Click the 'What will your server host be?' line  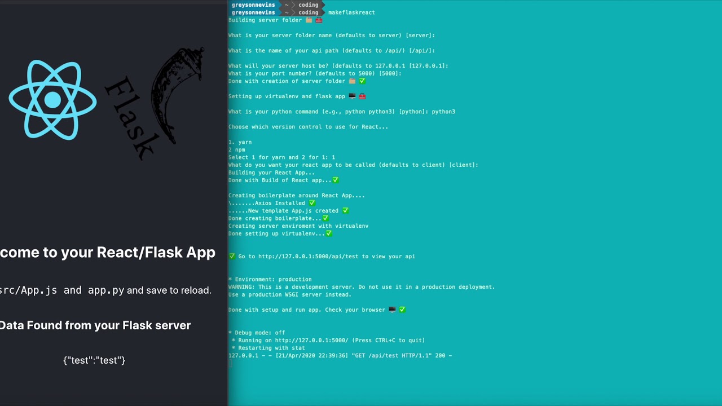pyautogui.click(x=338, y=66)
